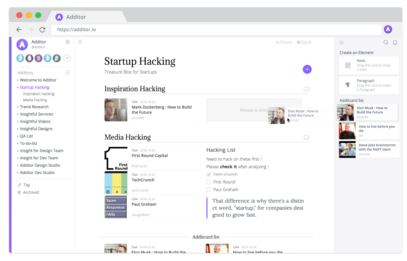
Task: Check the First Round checkbox
Action: click(209, 182)
